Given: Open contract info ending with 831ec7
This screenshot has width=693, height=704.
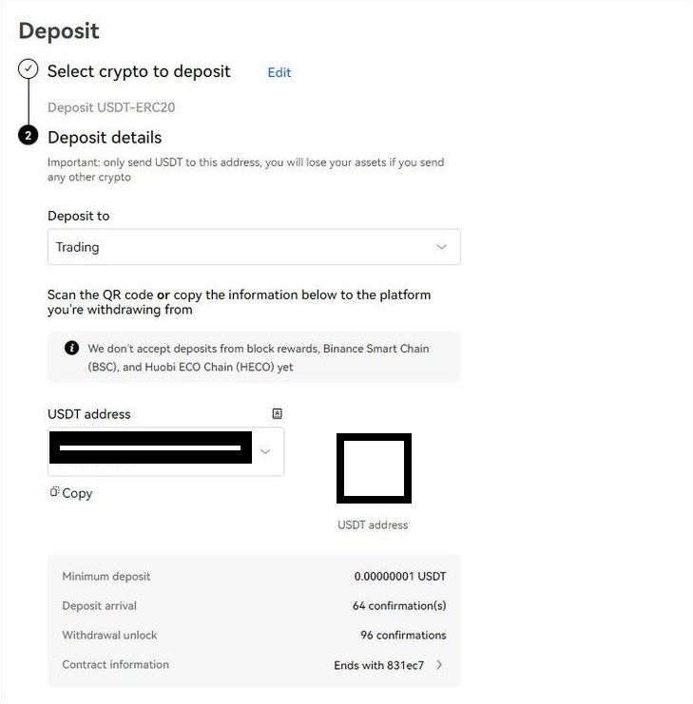Looking at the screenshot, I should (x=379, y=665).
